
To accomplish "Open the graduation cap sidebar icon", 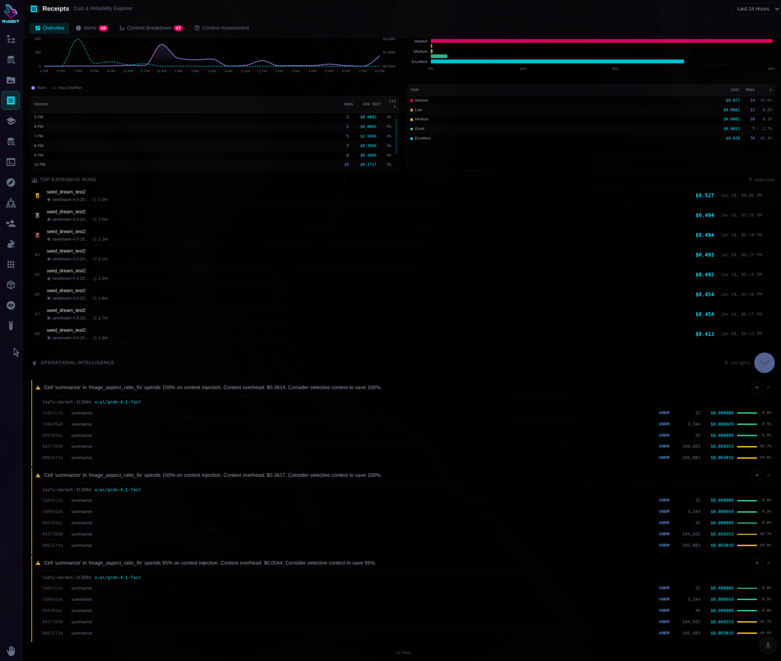I will (11, 121).
